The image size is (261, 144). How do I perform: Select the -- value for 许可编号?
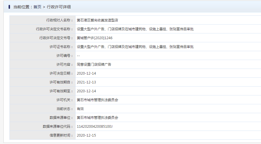pyautogui.click(x=78, y=56)
